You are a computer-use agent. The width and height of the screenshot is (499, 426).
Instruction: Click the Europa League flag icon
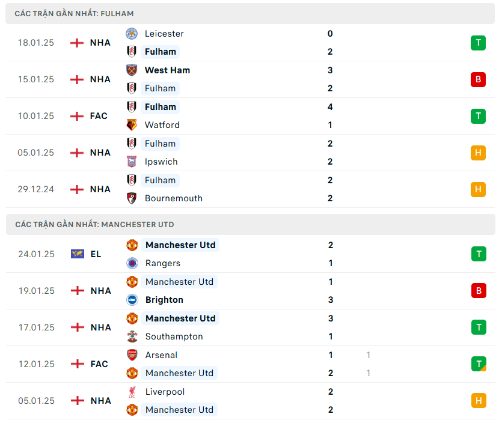(77, 254)
